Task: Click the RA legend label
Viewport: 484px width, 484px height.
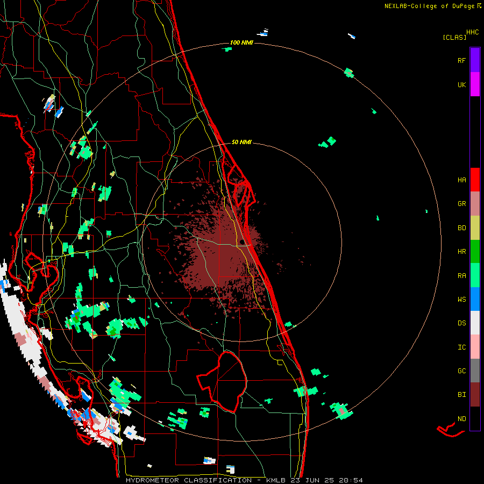Action: (x=462, y=276)
